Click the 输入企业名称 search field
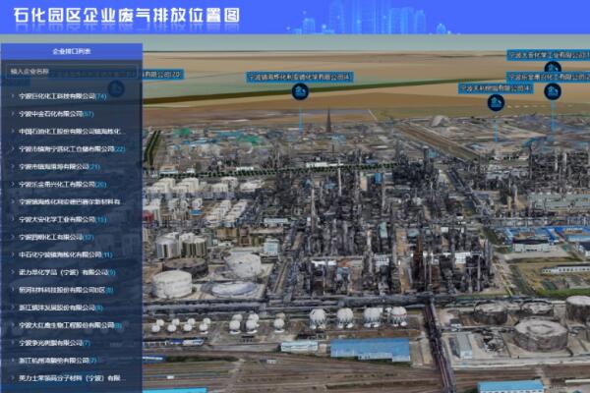This screenshot has width=590, height=393. click(x=71, y=72)
